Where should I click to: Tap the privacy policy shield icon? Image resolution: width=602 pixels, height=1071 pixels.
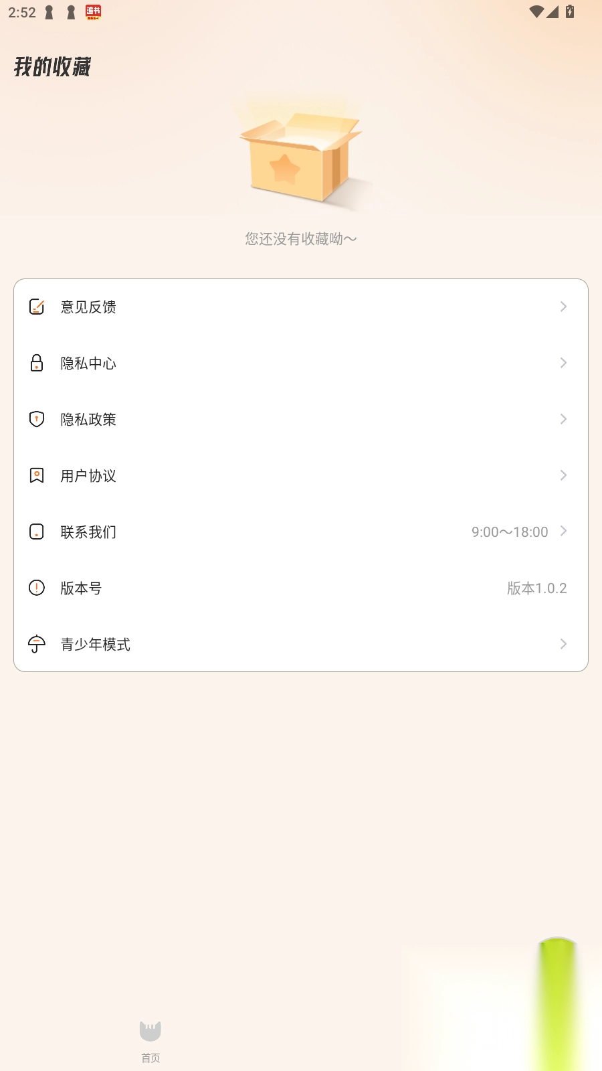point(37,419)
